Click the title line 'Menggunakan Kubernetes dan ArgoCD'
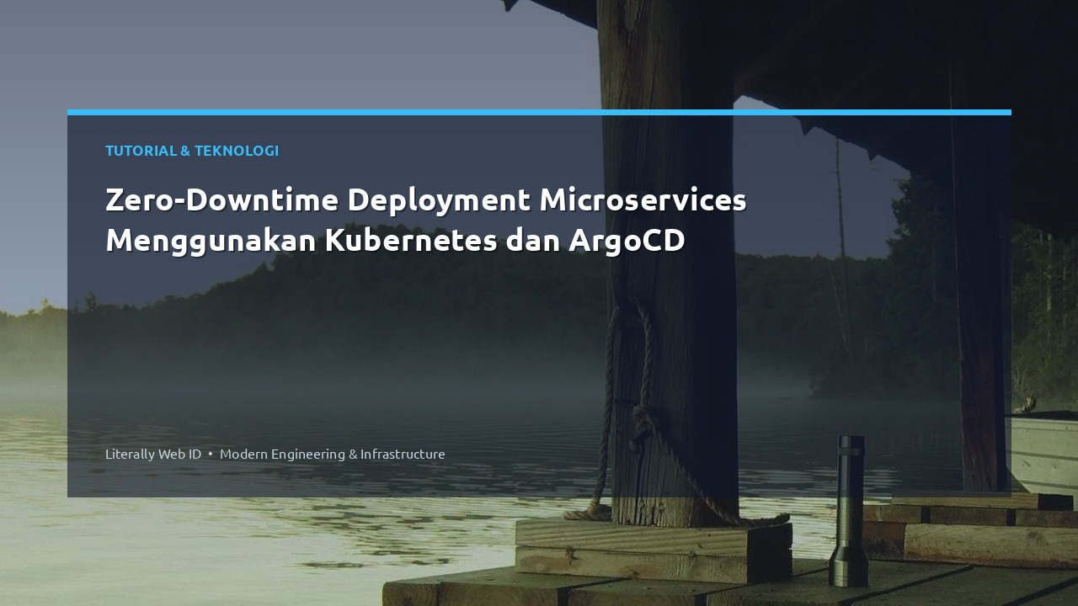The image size is (1078, 606). 395,241
